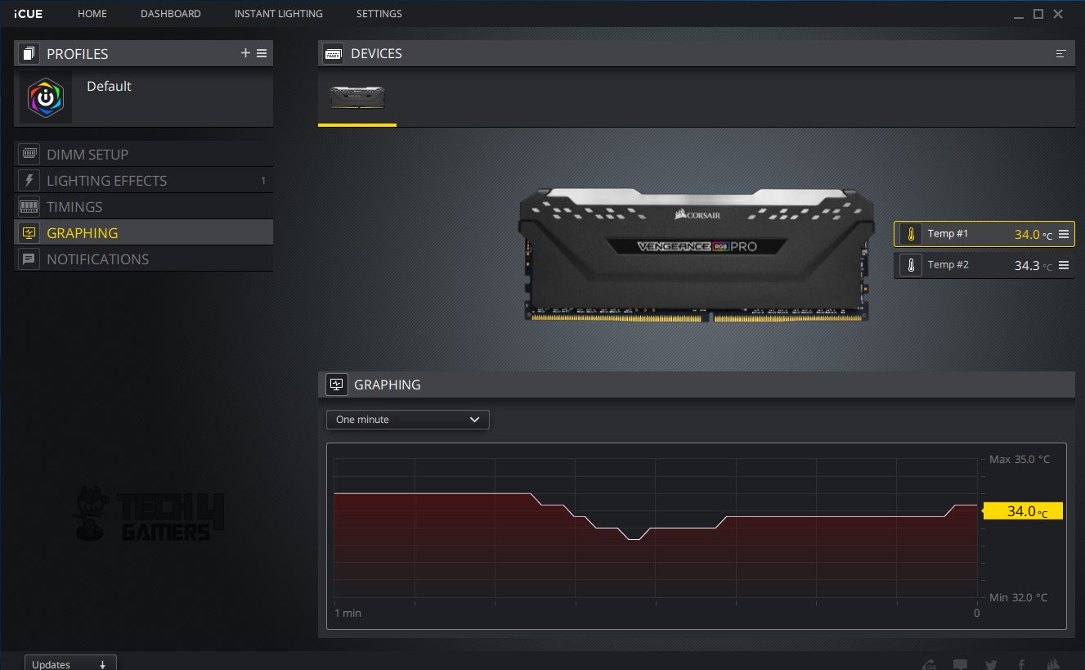Click the DEVICES keyboard icon
Image resolution: width=1085 pixels, height=670 pixels.
(x=334, y=54)
